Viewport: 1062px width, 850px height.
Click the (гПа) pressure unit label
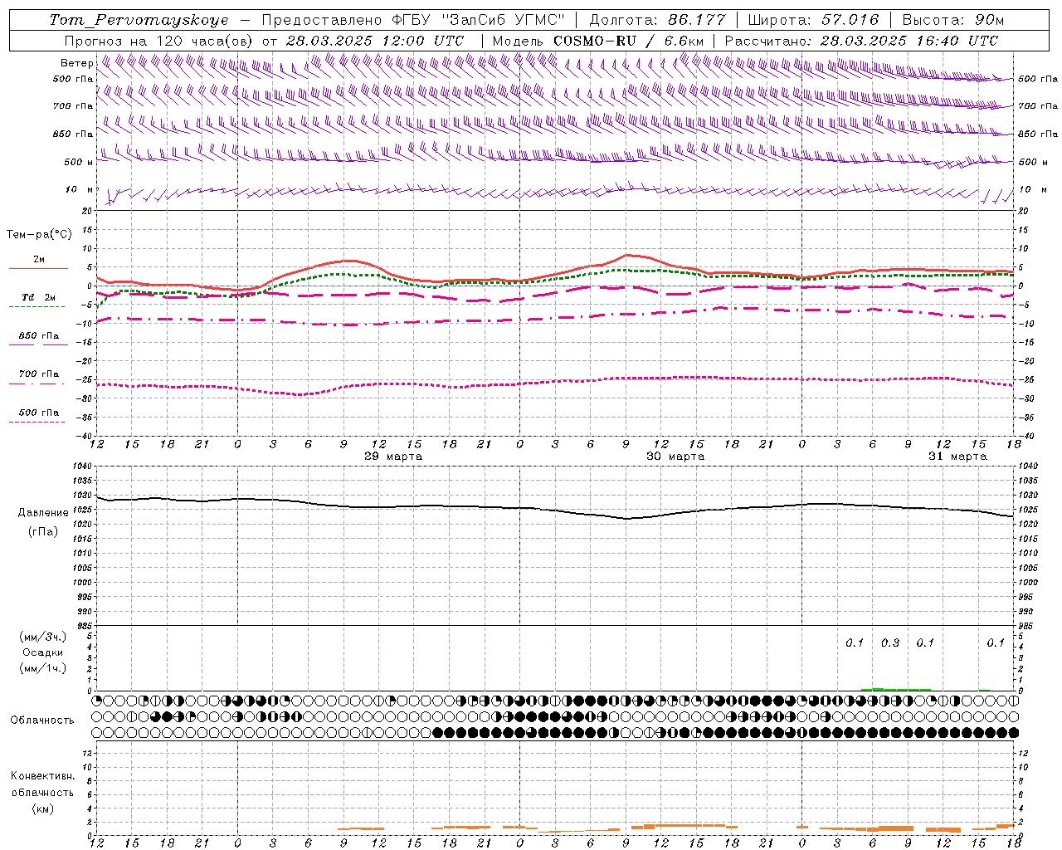(43, 532)
